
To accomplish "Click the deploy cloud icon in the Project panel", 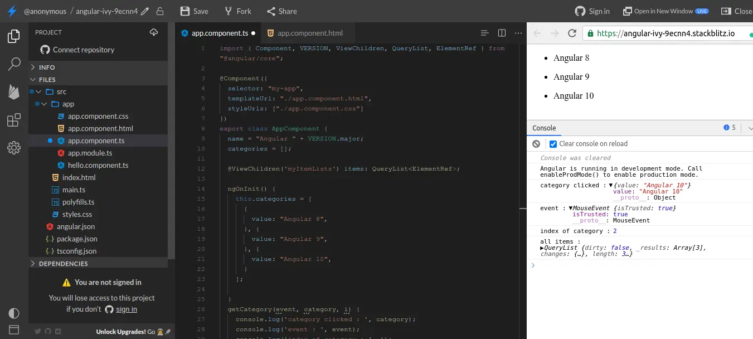I will click(154, 32).
